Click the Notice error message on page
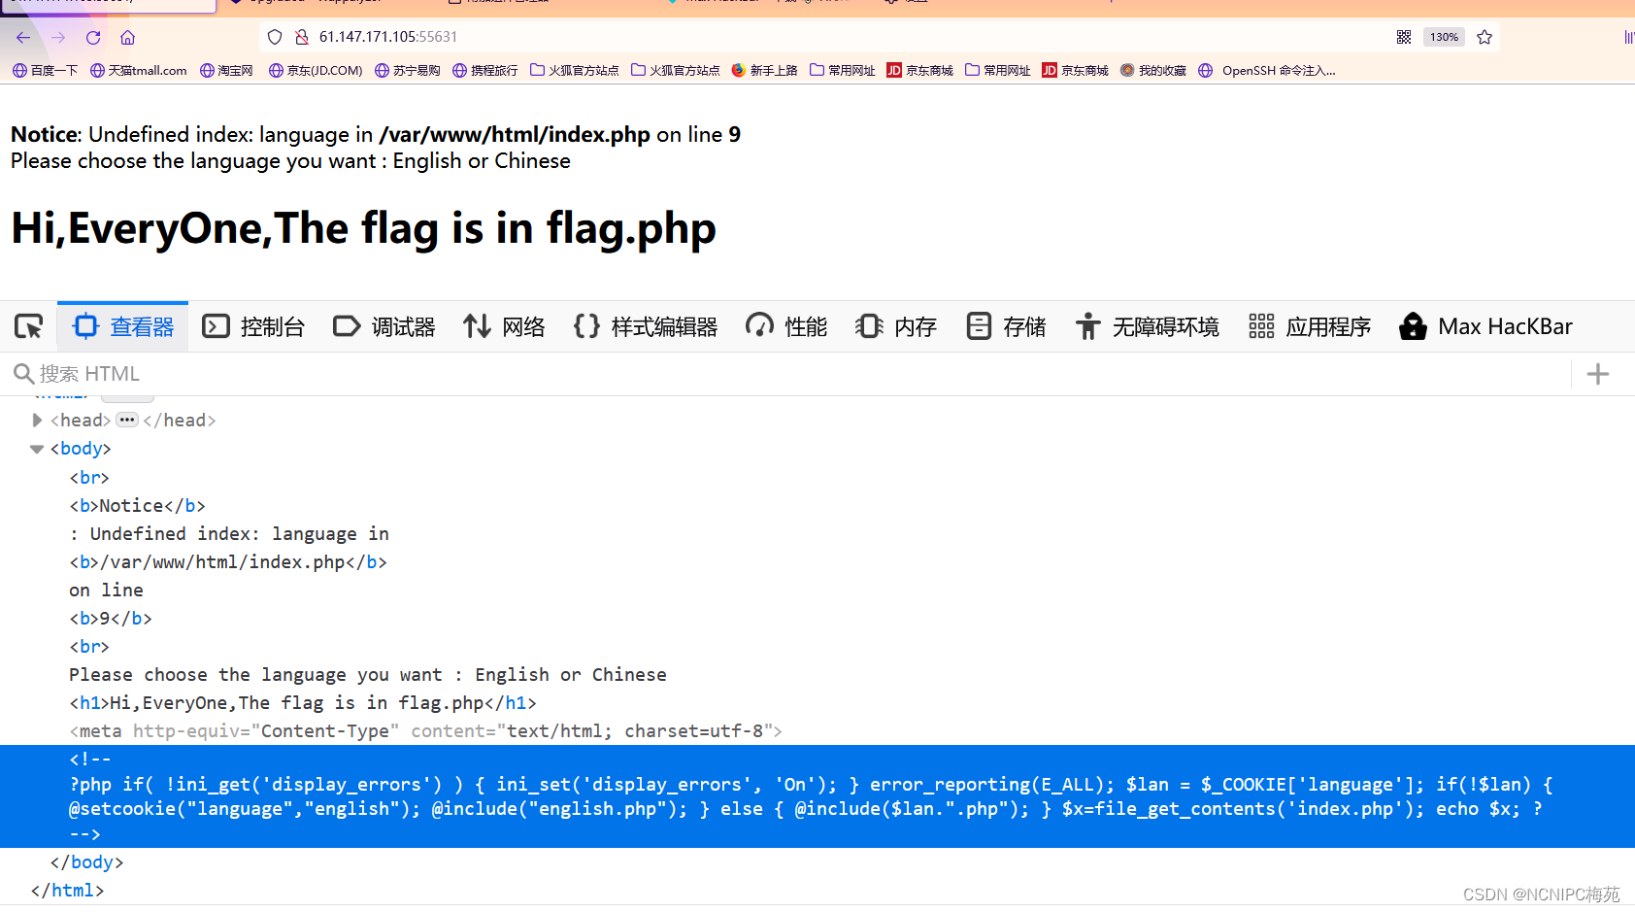The image size is (1635, 912). (x=376, y=134)
